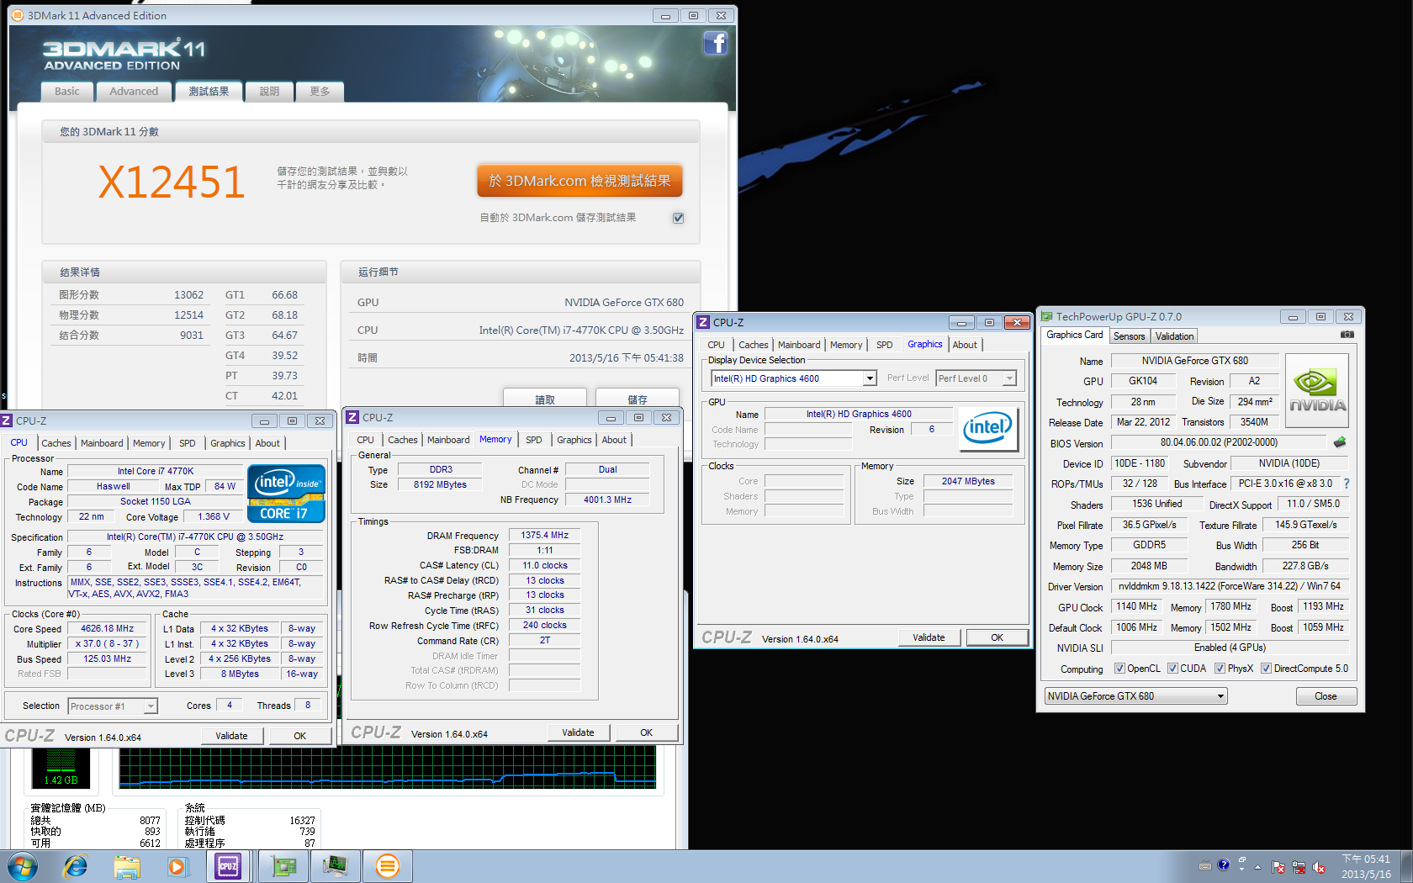Click orange View results on 3DMark.com button
Screen dimensions: 1413x883
[x=579, y=181]
